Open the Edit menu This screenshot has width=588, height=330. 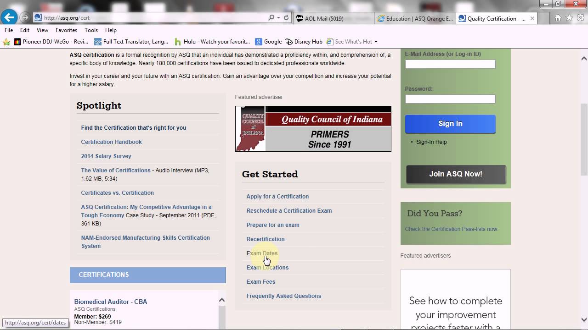pos(25,30)
